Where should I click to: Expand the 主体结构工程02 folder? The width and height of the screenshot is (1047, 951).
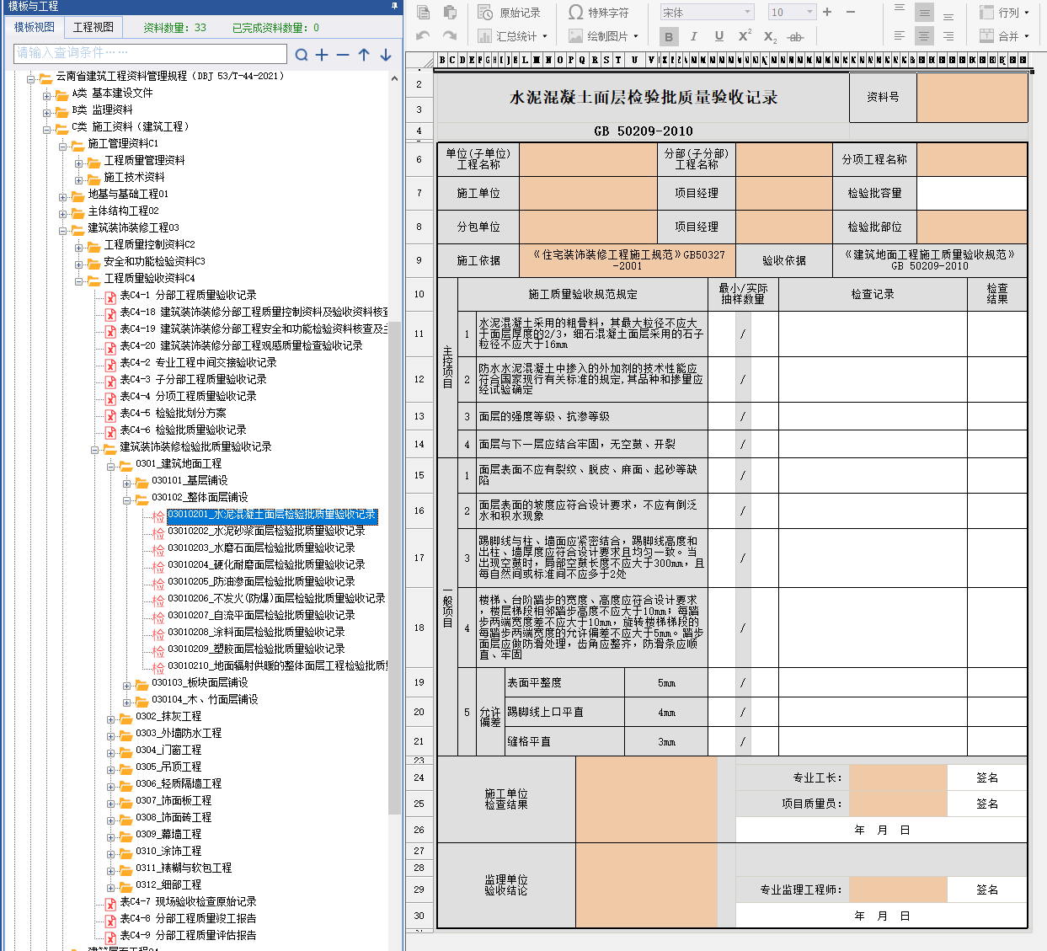tap(63, 214)
